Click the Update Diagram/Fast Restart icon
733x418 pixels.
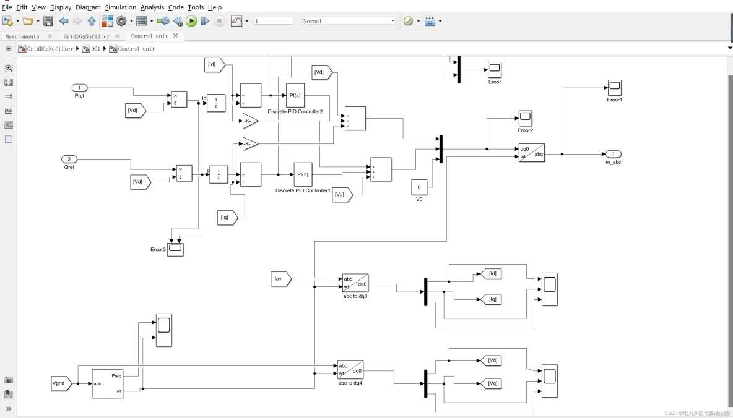tap(163, 21)
